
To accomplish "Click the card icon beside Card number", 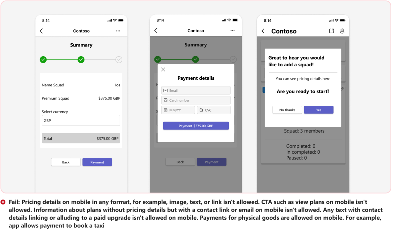I will (165, 100).
